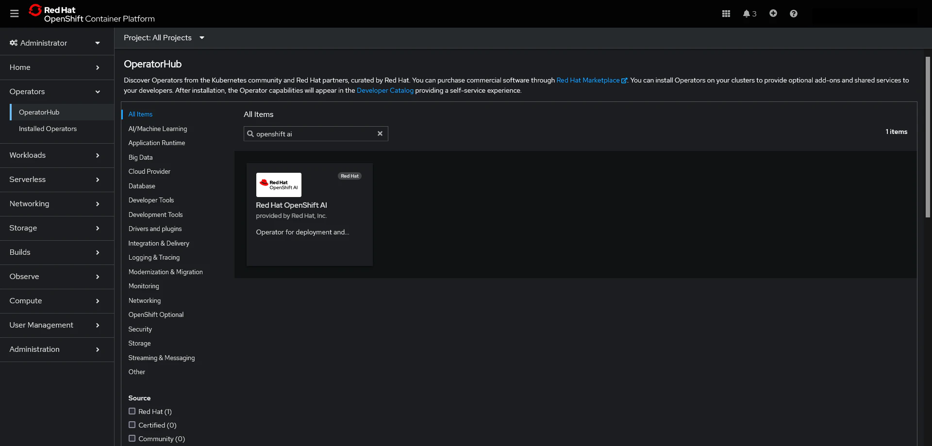Expand the Administration navigation section
The image size is (932, 446).
point(57,349)
